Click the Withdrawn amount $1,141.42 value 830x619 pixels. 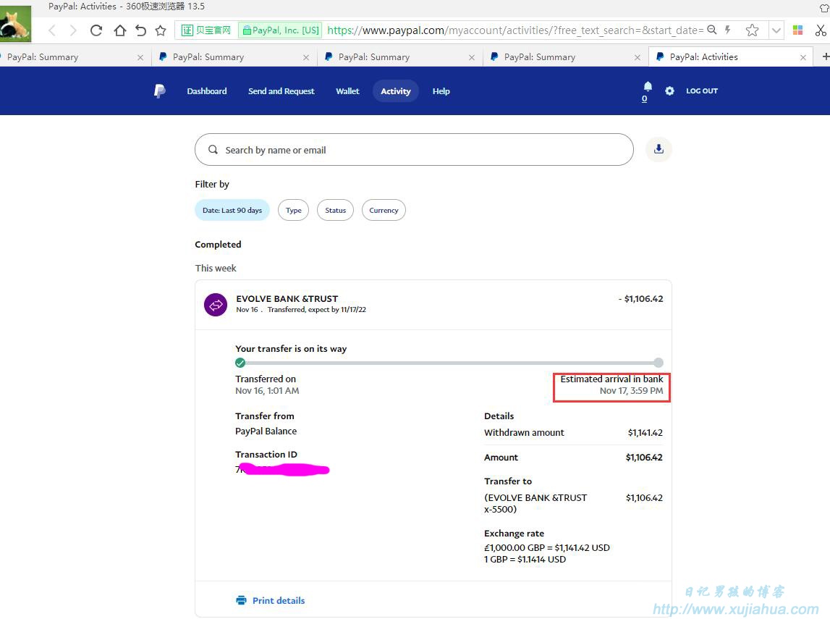point(645,433)
